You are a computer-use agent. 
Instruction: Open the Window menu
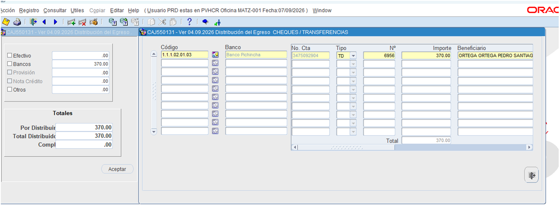pos(322,10)
